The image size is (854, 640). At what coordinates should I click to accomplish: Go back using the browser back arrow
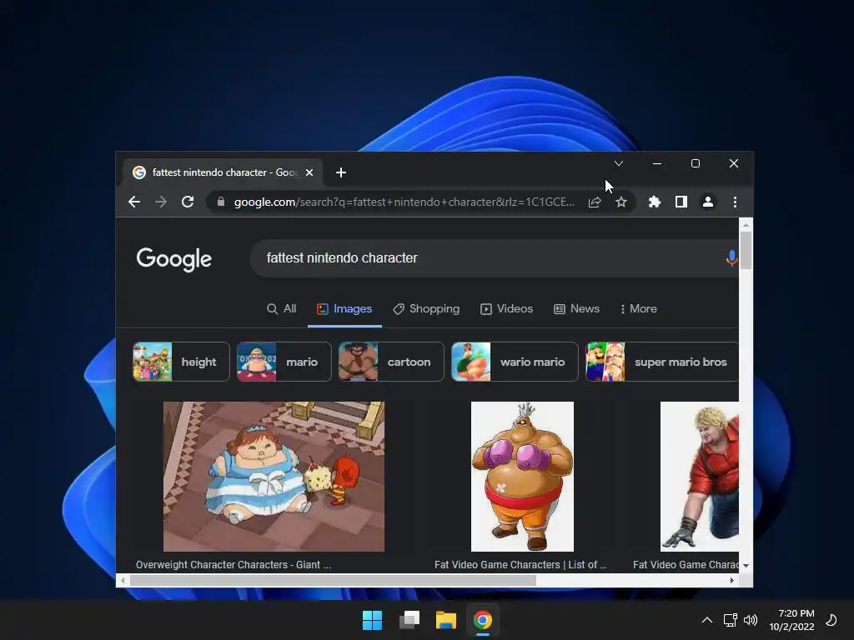134,202
